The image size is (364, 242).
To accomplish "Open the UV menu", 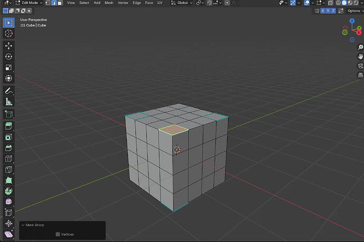I will pyautogui.click(x=160, y=3).
